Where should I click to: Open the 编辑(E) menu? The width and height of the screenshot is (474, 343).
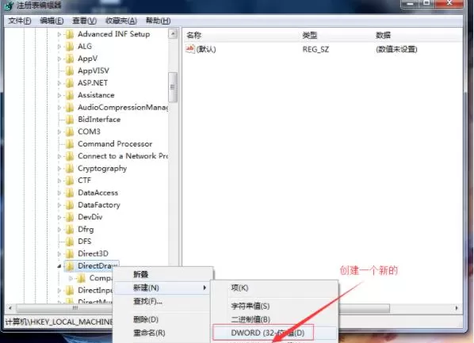coord(52,21)
